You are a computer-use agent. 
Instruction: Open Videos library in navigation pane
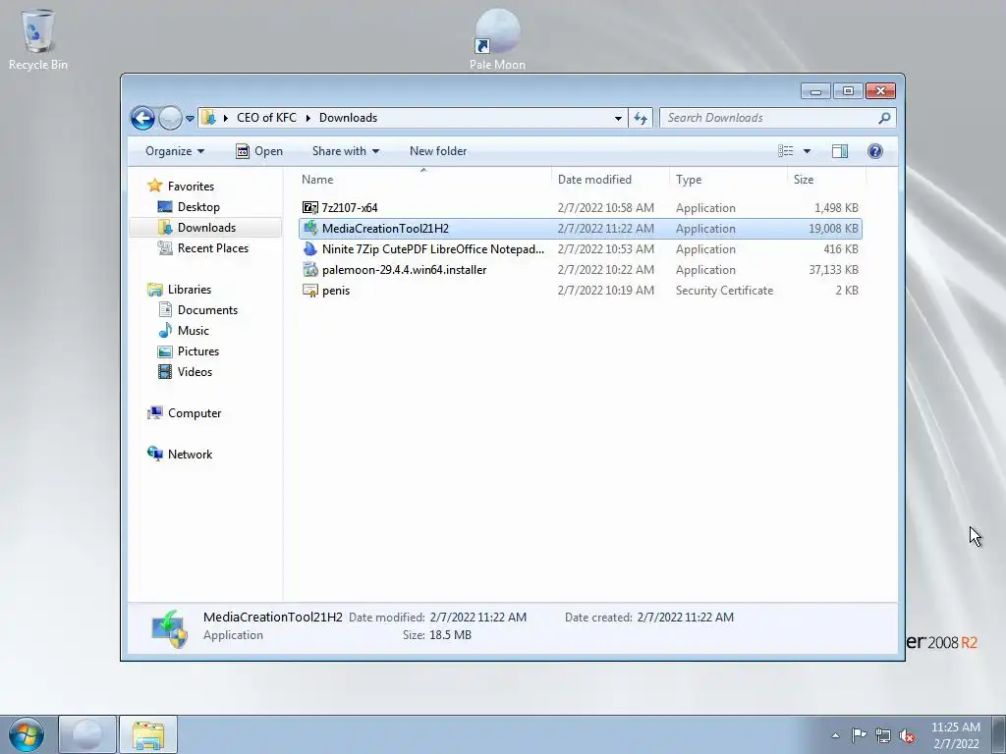click(195, 372)
